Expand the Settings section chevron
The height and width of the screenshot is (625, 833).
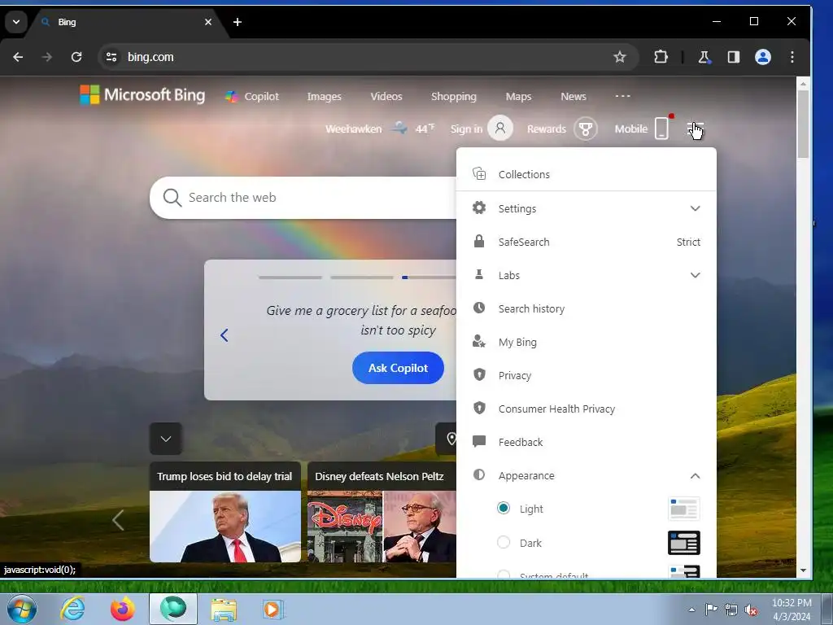pyautogui.click(x=695, y=208)
